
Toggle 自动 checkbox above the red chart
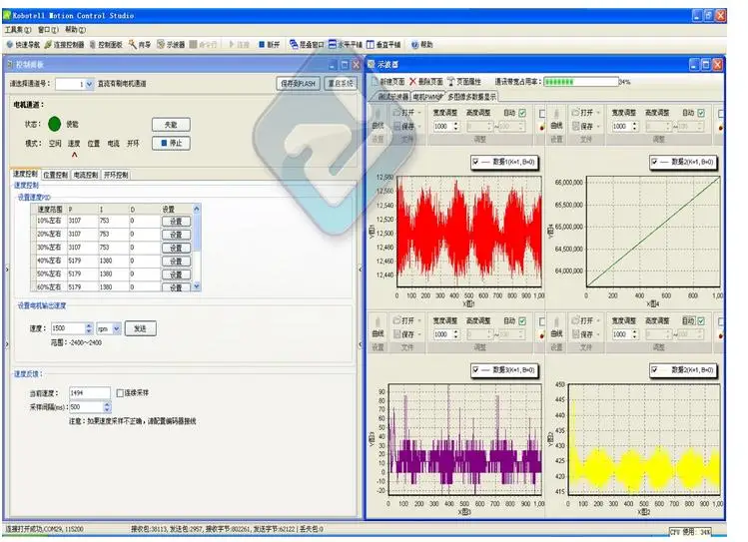[x=522, y=113]
